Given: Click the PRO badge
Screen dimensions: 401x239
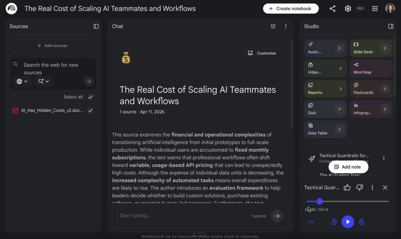Looking at the screenshot, I should pos(360,9).
